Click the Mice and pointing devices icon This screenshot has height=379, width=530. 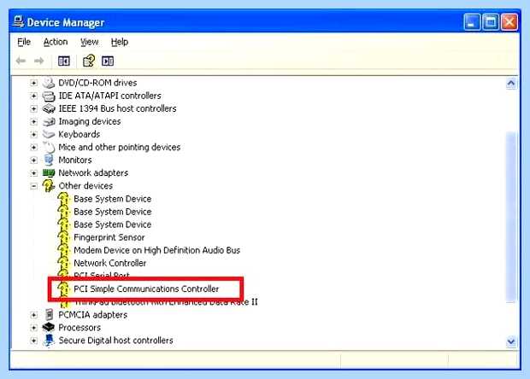[49, 147]
